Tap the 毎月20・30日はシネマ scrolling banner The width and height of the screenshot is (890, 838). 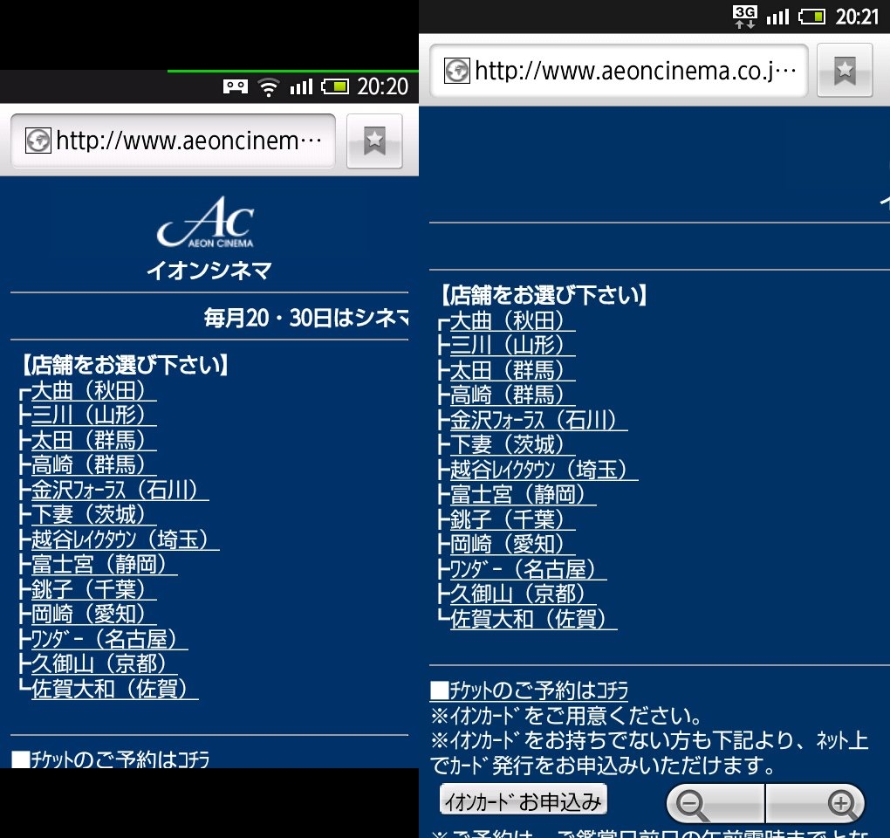pos(306,318)
